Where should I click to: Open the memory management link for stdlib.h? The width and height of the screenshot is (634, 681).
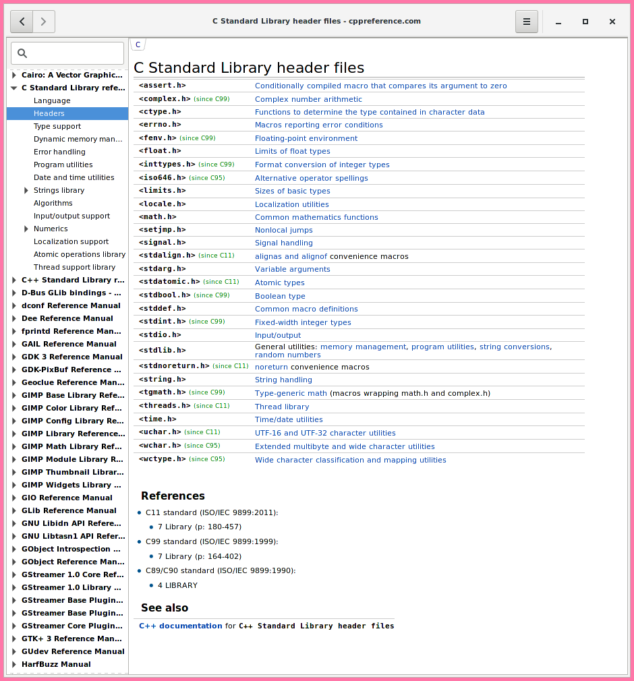[363, 347]
